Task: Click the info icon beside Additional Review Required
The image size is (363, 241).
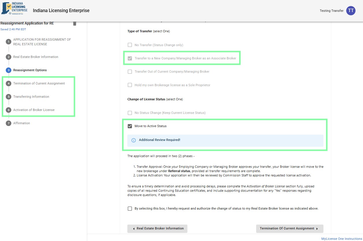Action: coord(133,140)
